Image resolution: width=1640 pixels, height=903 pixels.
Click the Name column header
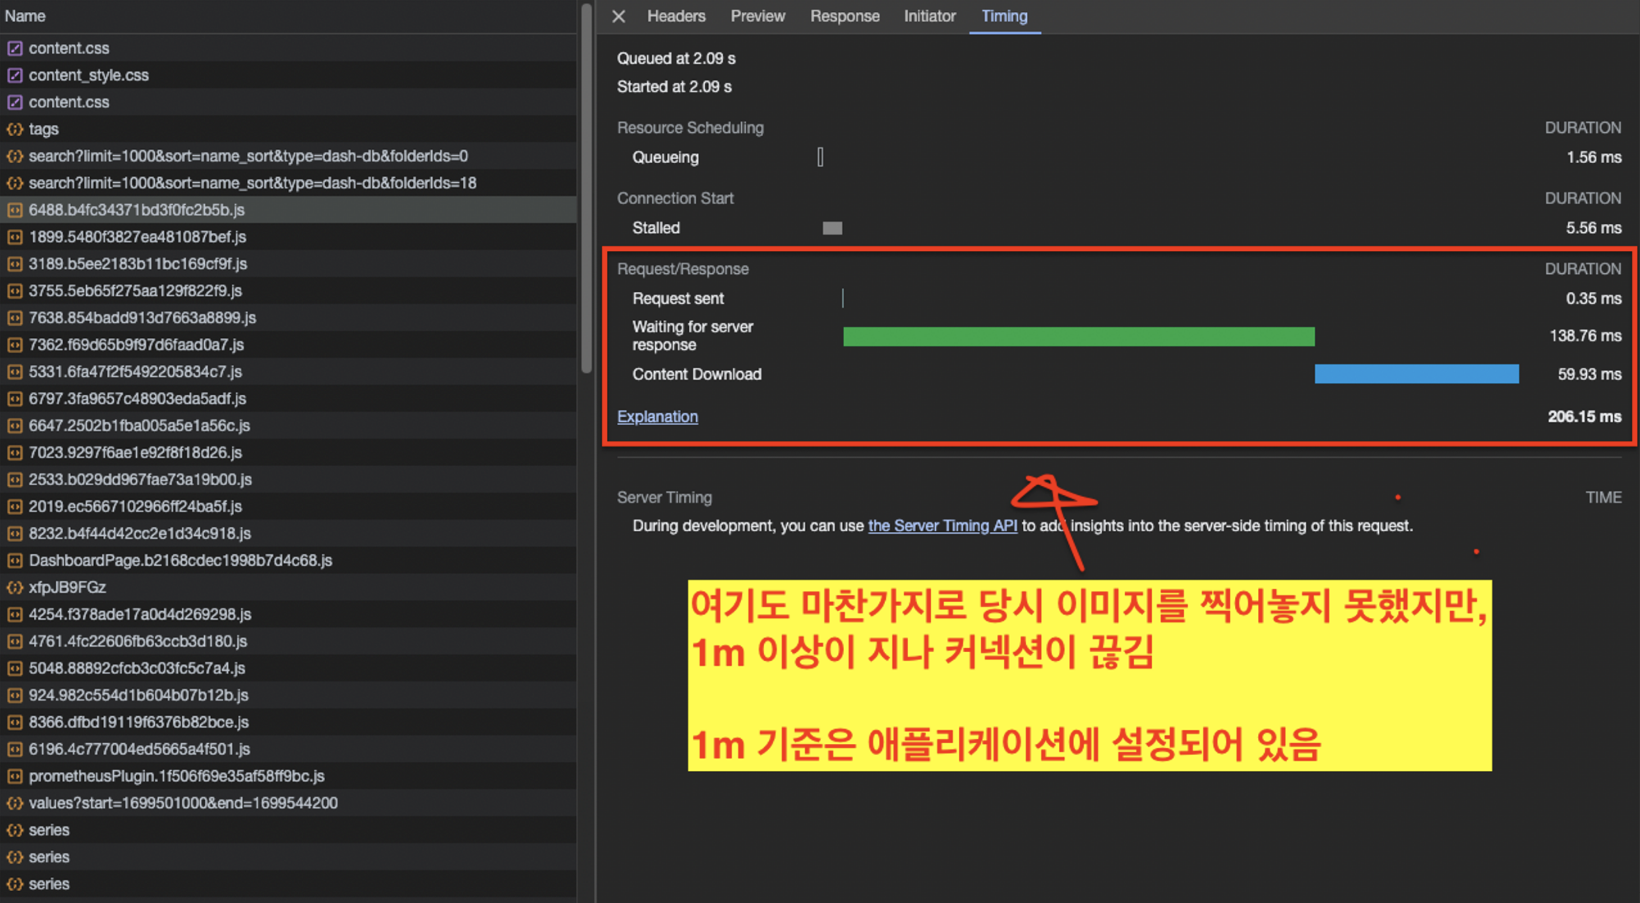pos(26,16)
